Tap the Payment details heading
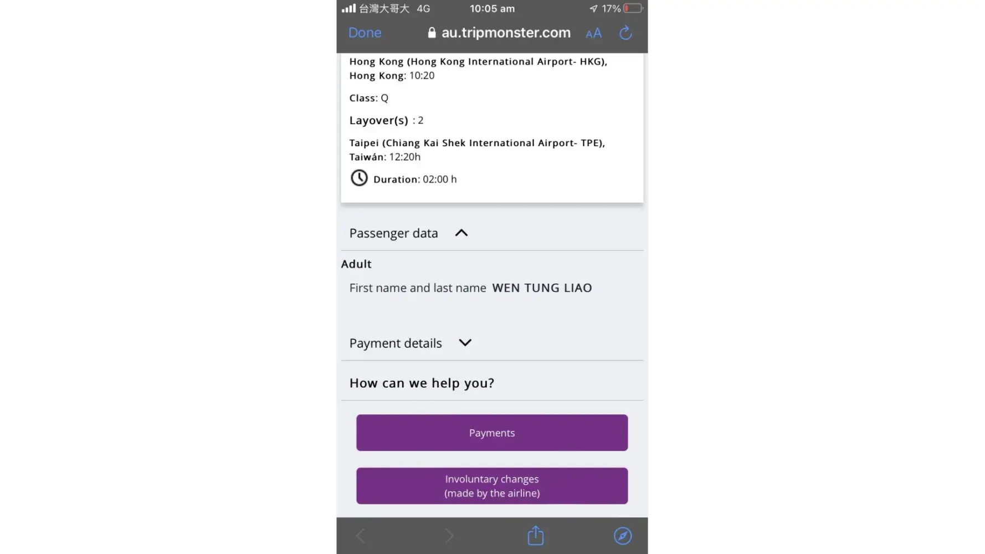 396,343
